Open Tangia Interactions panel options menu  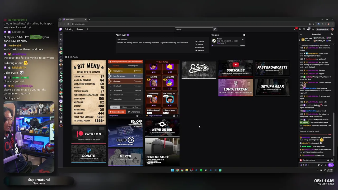pyautogui.click(x=177, y=116)
